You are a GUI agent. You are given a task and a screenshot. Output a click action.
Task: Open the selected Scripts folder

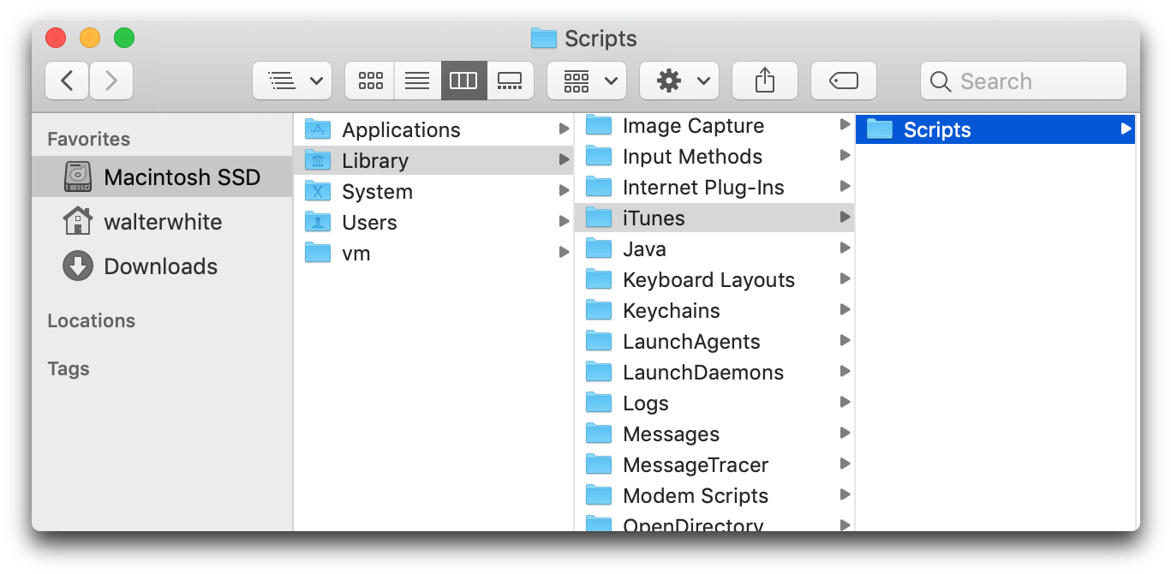[936, 130]
